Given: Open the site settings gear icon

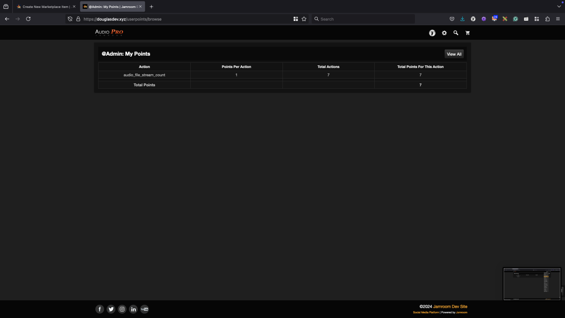Looking at the screenshot, I should (444, 33).
